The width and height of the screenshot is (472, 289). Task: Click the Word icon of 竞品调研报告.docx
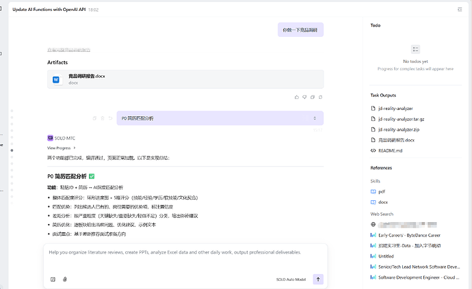[x=56, y=79]
